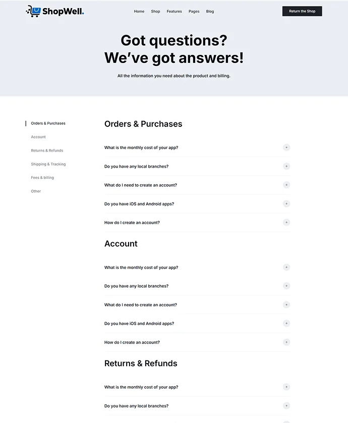Screen dimensions: 348x423
Task: Click plus icon beside local branches question in Orders & Purchases
Action: pos(286,166)
